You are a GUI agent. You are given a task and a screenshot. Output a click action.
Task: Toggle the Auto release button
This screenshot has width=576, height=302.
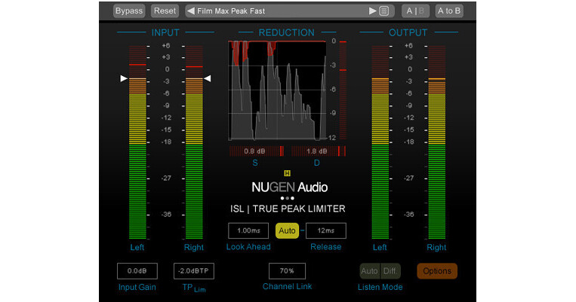[287, 230]
